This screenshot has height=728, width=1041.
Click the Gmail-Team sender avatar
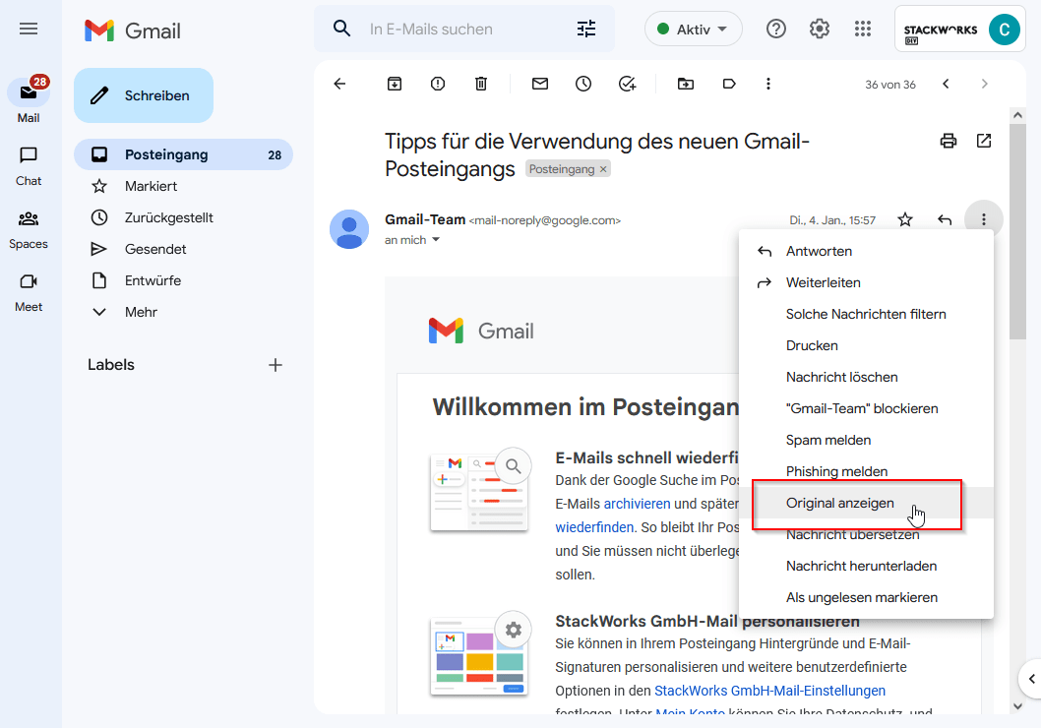pyautogui.click(x=349, y=229)
